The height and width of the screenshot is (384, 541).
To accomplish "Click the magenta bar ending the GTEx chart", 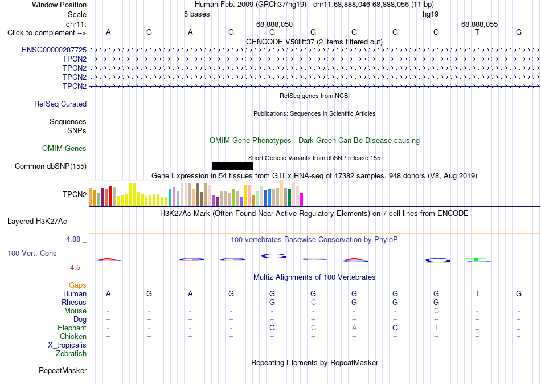I will 301,199.
